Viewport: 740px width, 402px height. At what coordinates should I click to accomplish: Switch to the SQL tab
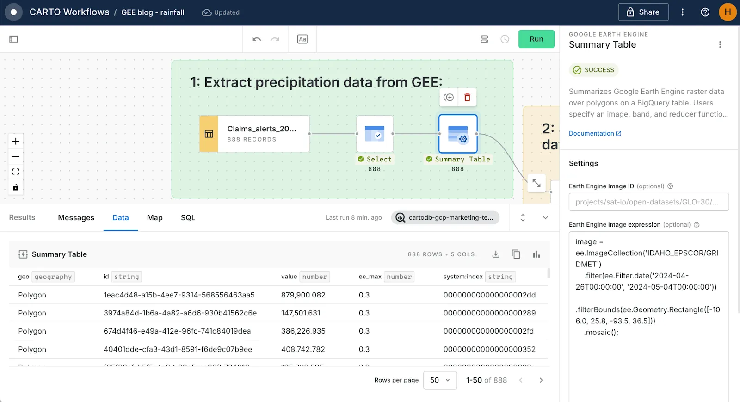point(188,218)
